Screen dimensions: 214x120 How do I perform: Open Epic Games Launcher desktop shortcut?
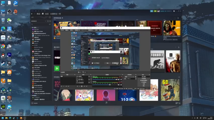9,65
